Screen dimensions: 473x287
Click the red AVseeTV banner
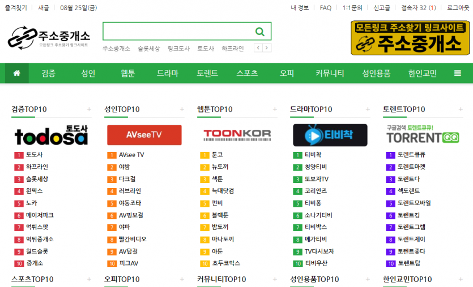[x=144, y=135]
